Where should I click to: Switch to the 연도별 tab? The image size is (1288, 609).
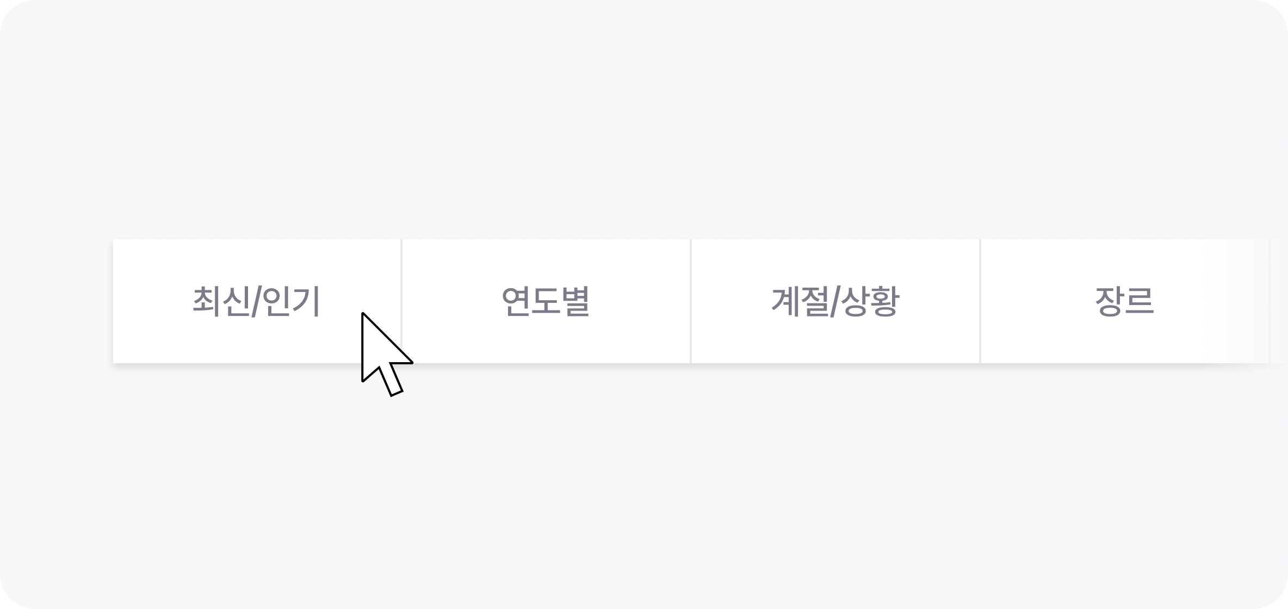(546, 301)
